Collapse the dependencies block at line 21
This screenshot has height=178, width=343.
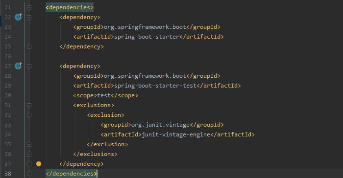point(29,7)
